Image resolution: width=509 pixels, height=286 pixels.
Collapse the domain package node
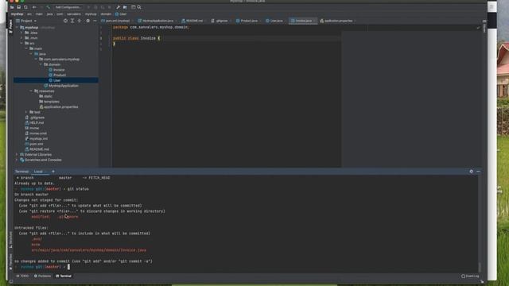pyautogui.click(x=41, y=64)
